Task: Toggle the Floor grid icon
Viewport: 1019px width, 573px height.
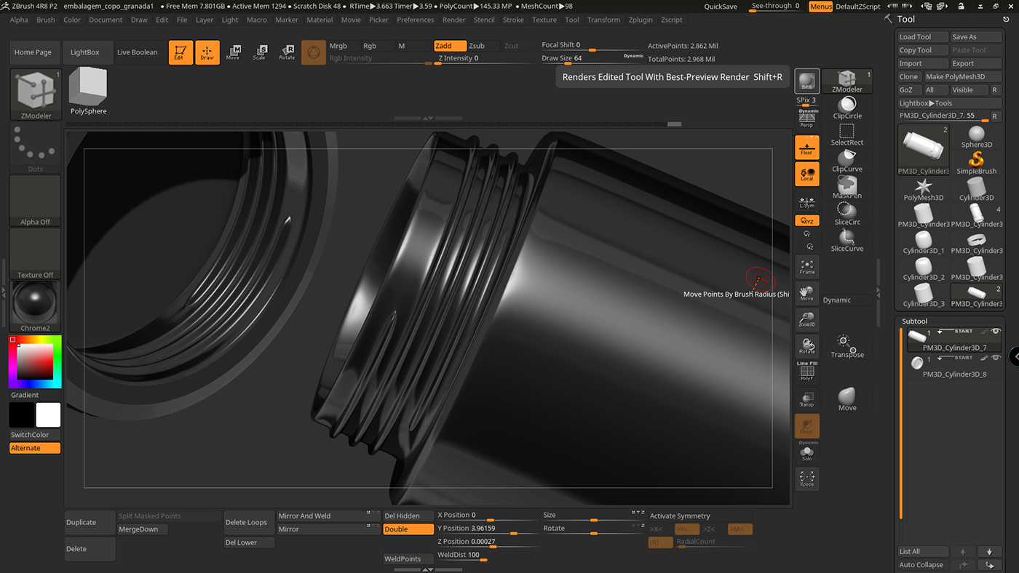Action: click(x=806, y=146)
